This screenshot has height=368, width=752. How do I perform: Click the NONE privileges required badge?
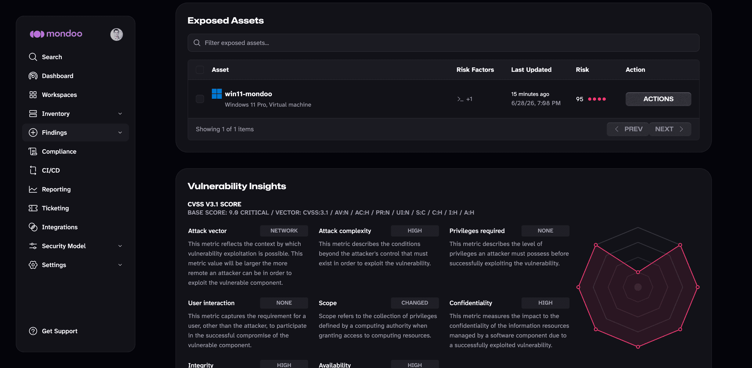[545, 231]
